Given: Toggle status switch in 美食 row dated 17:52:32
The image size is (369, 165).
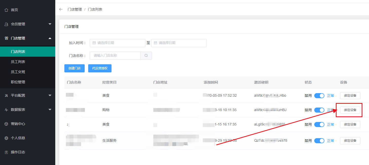Looking at the screenshot, I should click(319, 96).
